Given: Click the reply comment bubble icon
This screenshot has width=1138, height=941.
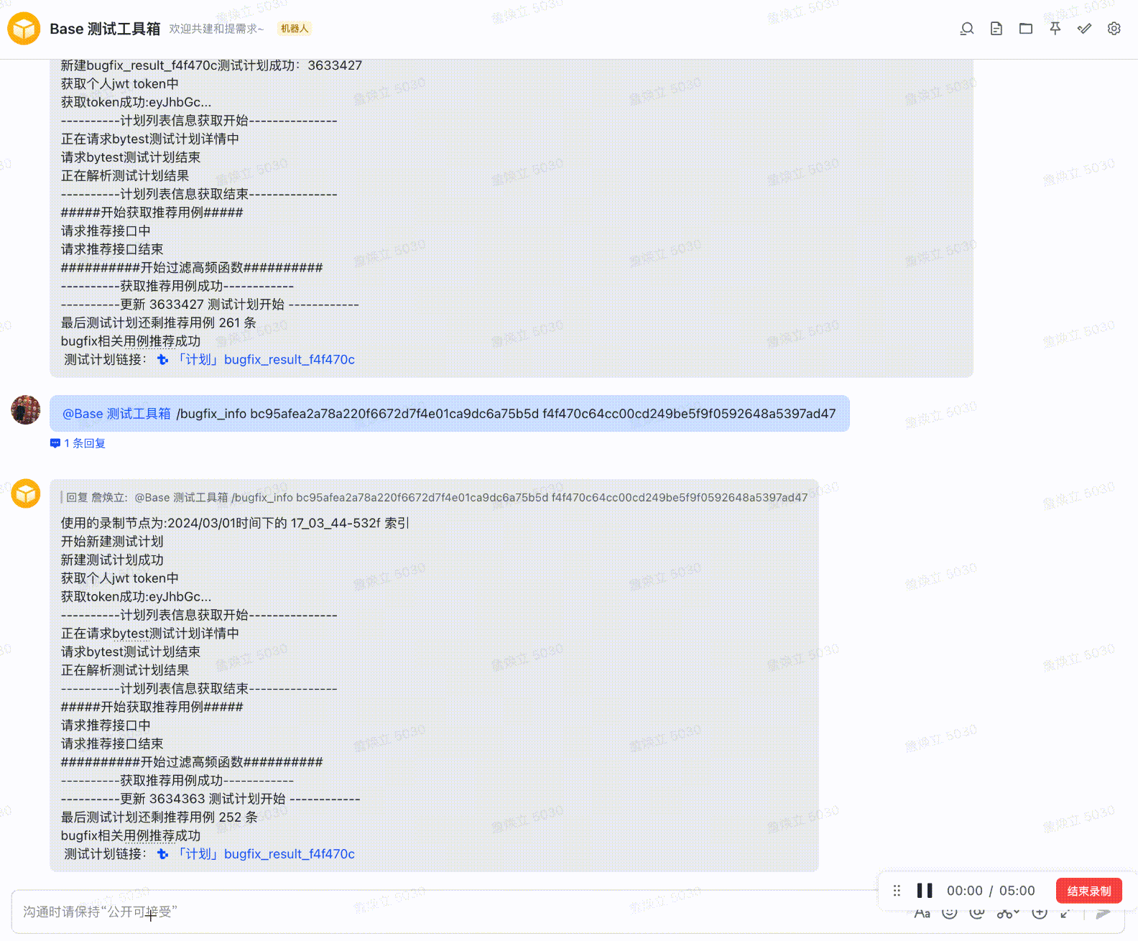Looking at the screenshot, I should click(55, 443).
